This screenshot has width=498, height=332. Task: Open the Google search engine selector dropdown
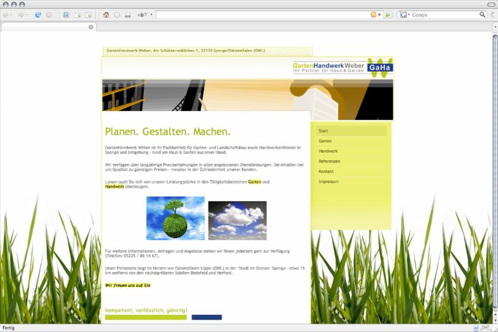coord(405,15)
